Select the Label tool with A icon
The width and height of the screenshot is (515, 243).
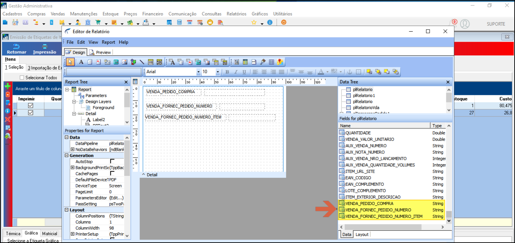[x=81, y=62]
